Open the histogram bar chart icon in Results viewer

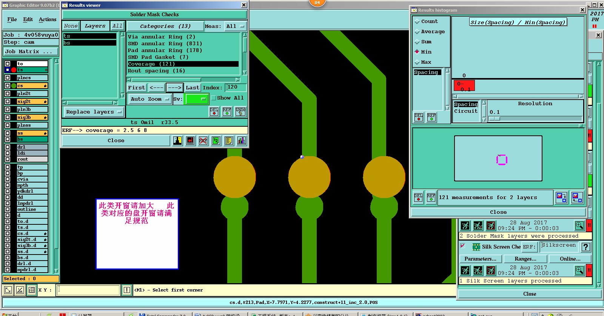pos(242,141)
